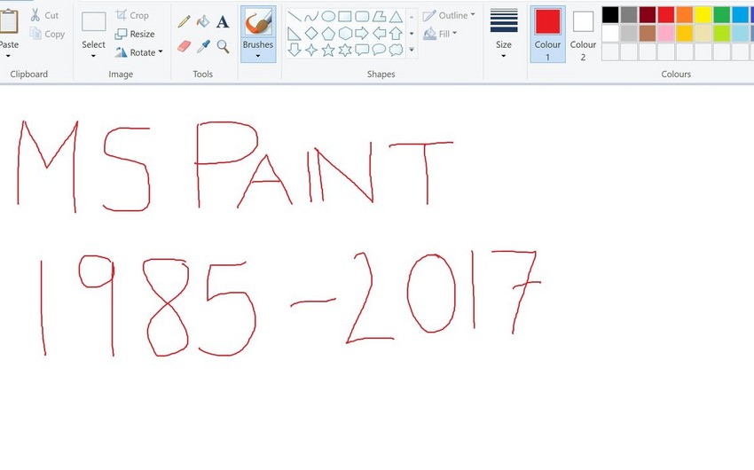Image resolution: width=754 pixels, height=470 pixels.
Task: Choose the Left arrow shape
Action: click(x=379, y=33)
